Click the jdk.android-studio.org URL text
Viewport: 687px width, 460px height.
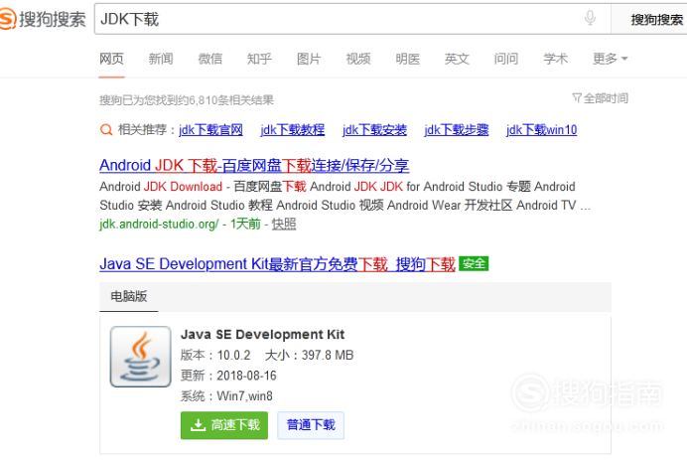click(159, 225)
